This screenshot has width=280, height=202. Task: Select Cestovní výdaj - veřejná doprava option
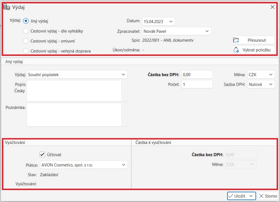pos(26,51)
